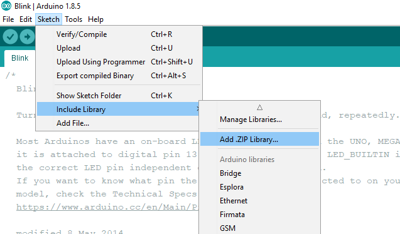Open the Help menu

pyautogui.click(x=95, y=19)
